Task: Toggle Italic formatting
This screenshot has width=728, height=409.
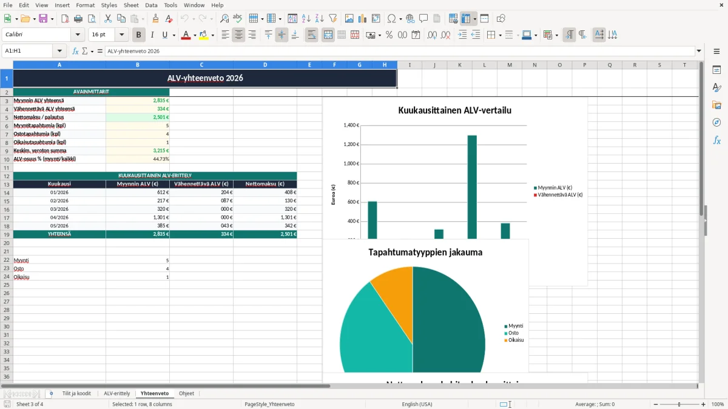Action: [x=152, y=35]
